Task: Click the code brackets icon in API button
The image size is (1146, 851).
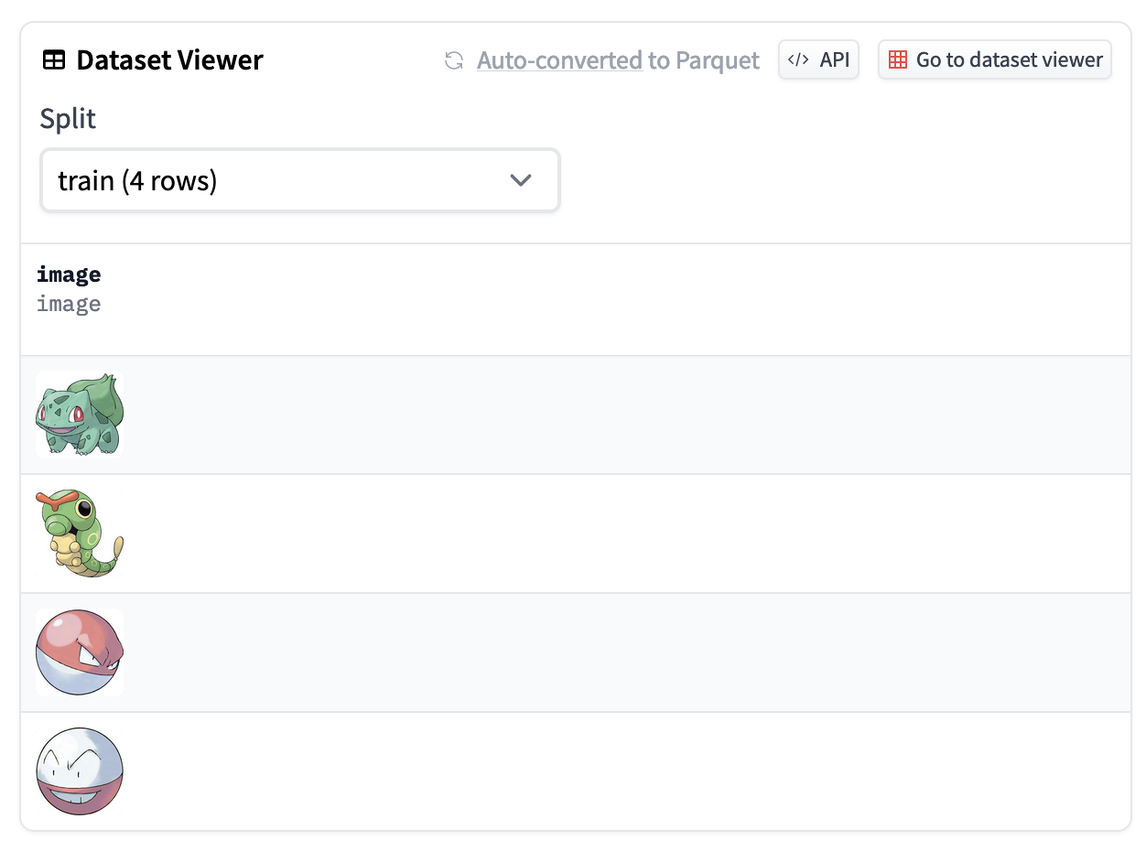Action: pos(798,60)
